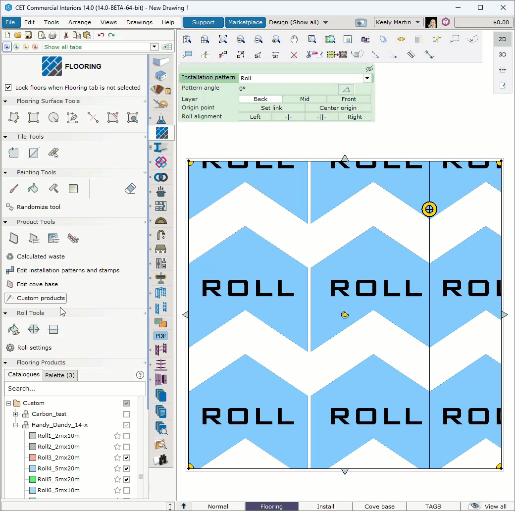This screenshot has width=515, height=511.
Task: Click the cut scissors icon
Action: pyautogui.click(x=66, y=35)
